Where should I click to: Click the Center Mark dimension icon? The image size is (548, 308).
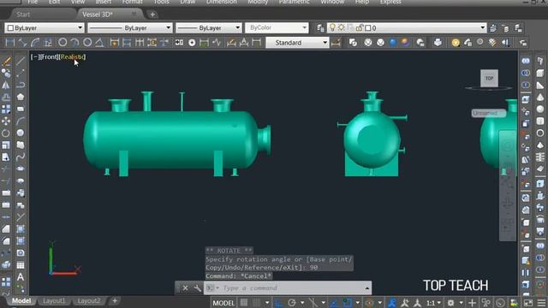(x=192, y=43)
